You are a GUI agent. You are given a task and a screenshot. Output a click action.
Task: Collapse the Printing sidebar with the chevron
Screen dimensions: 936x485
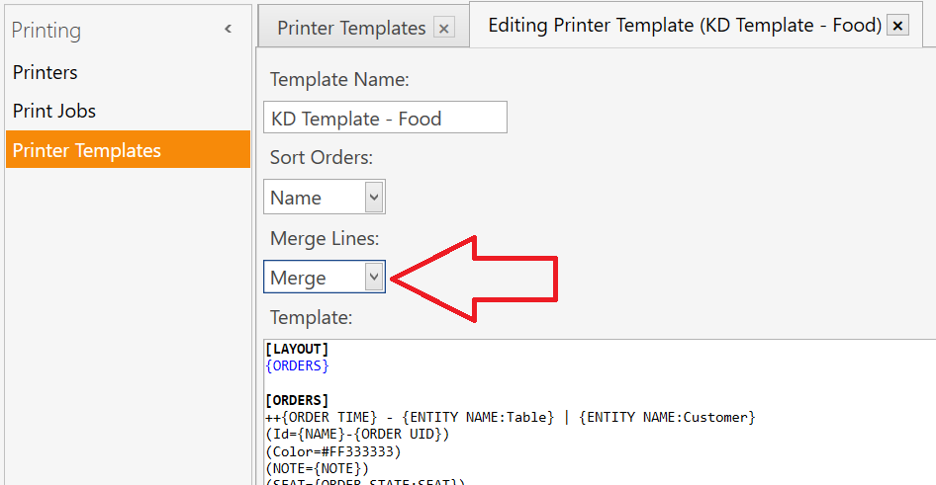[x=228, y=29]
